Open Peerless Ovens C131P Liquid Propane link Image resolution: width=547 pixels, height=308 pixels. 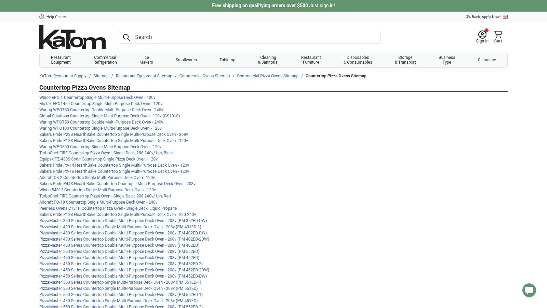108,208
